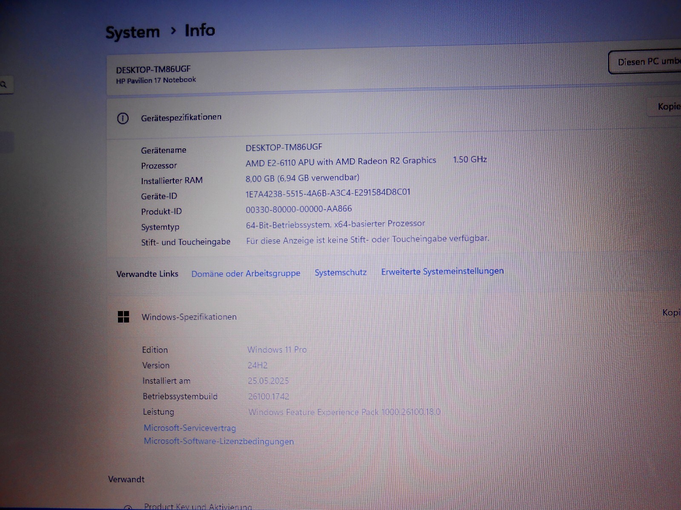
Task: Open Erweiterte Systemeinstellungen link
Action: tap(442, 271)
